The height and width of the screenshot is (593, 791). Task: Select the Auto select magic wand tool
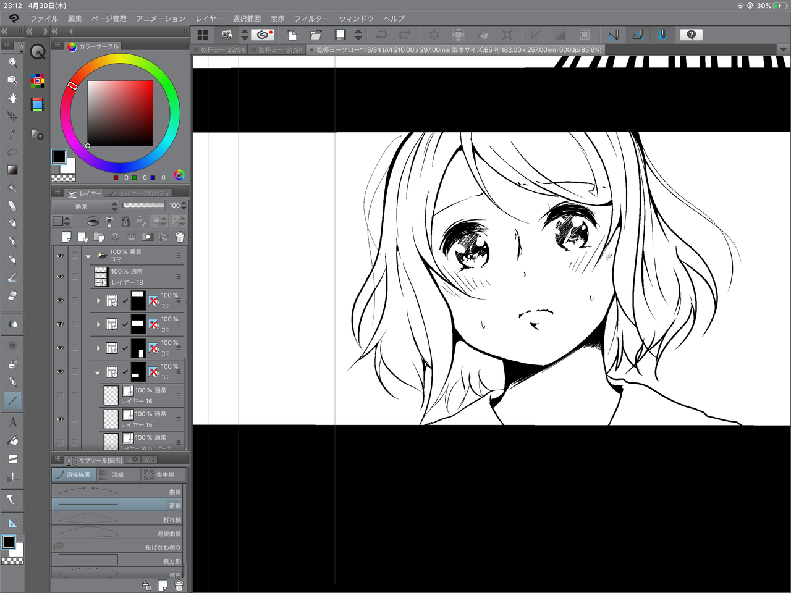click(12, 188)
